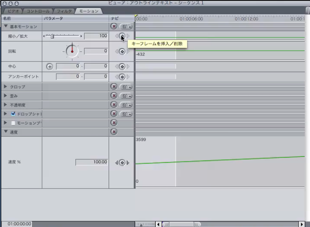Open the コントロール tab
310x227 pixels.
pyautogui.click(x=38, y=11)
